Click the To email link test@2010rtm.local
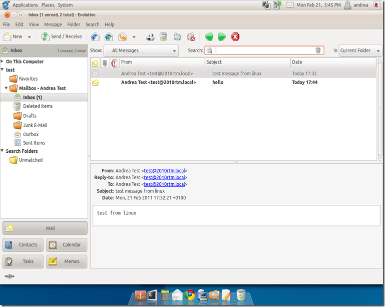 [x=164, y=184]
